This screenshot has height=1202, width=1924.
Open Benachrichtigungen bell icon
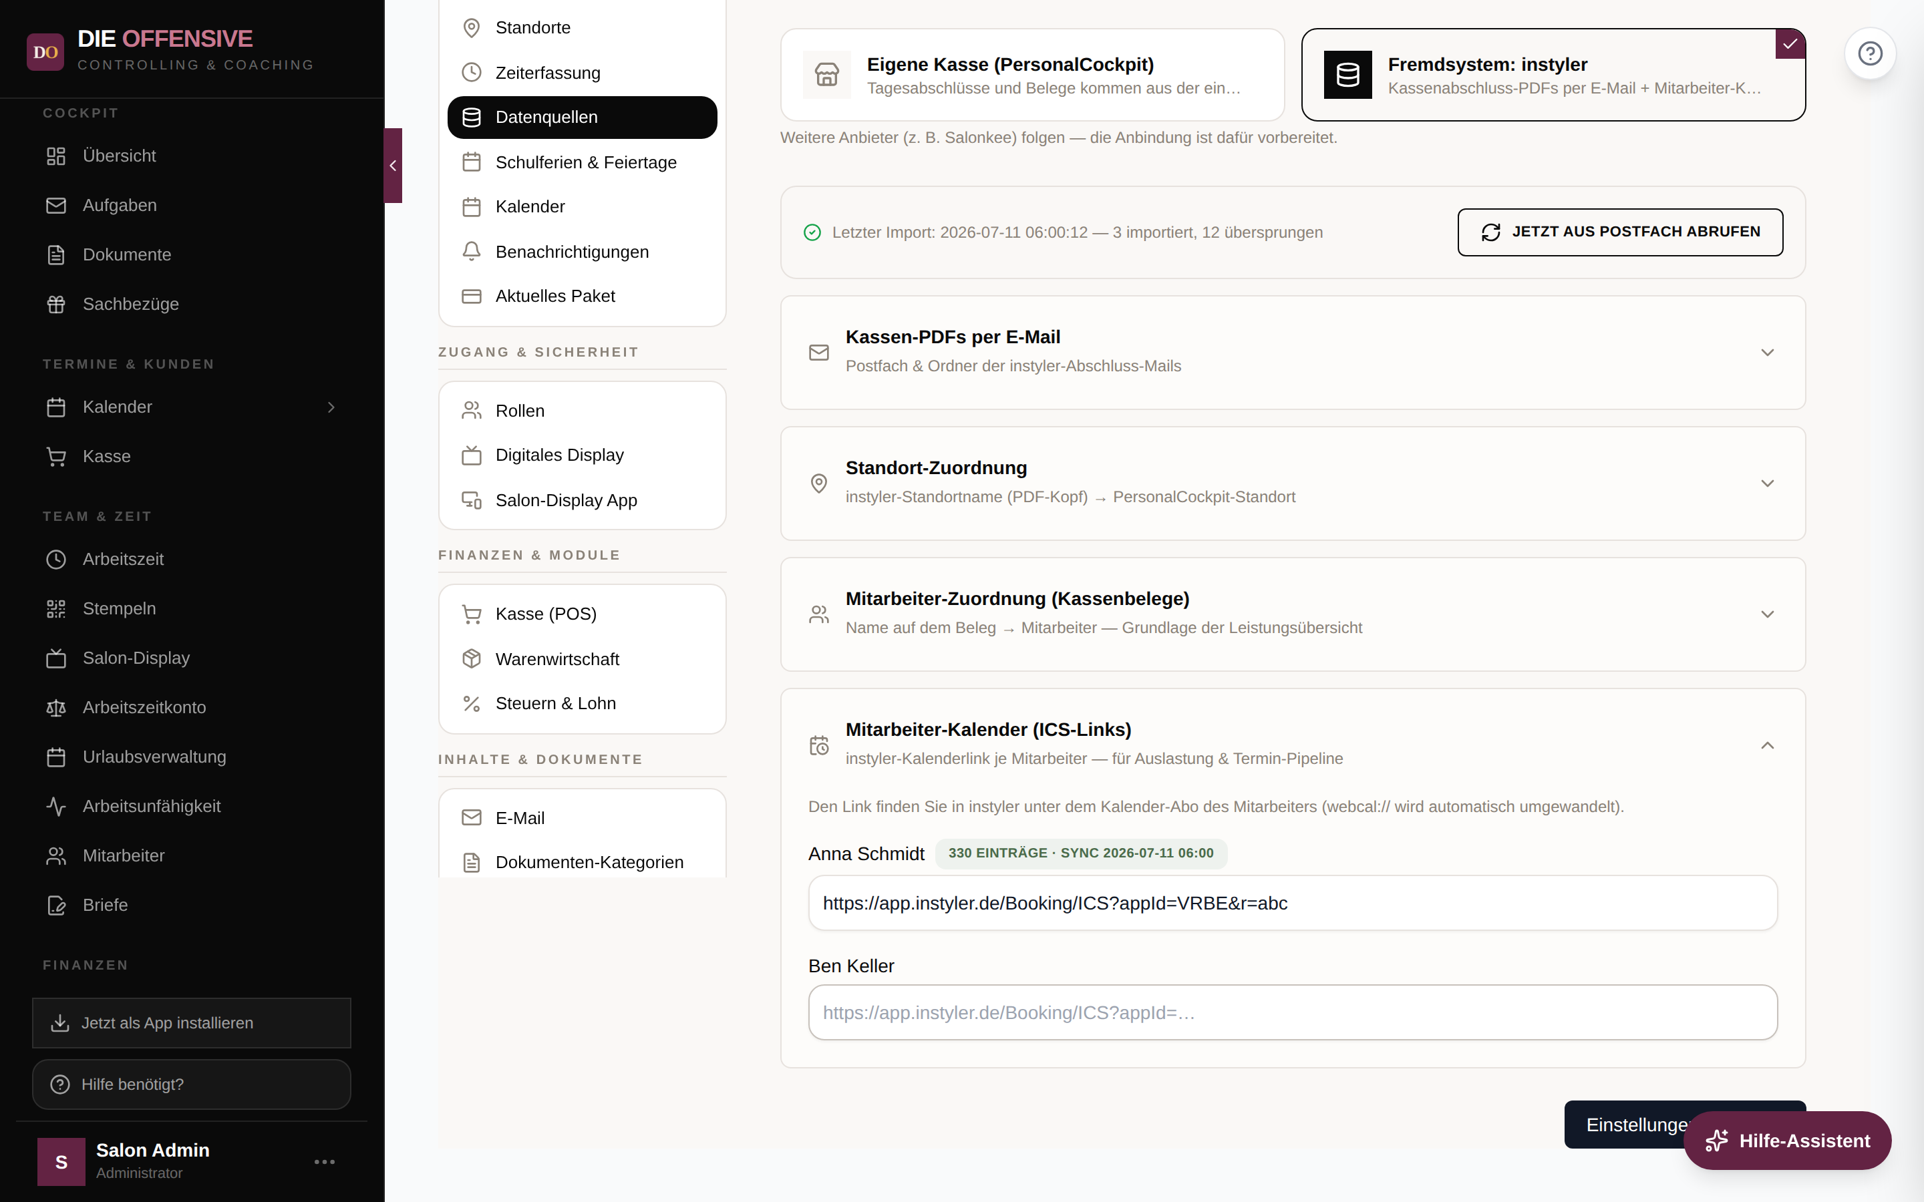pyautogui.click(x=472, y=251)
